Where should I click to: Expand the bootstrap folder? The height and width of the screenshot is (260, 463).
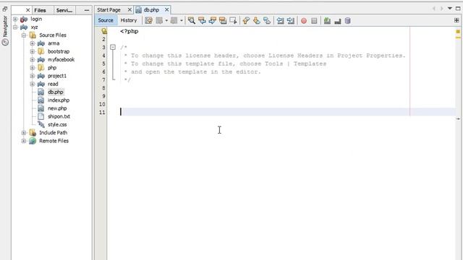[32, 51]
